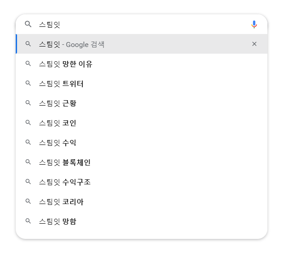The image size is (284, 255).
Task: Click magnifier icon beside '스팀잇 코리아'
Action: pos(28,202)
